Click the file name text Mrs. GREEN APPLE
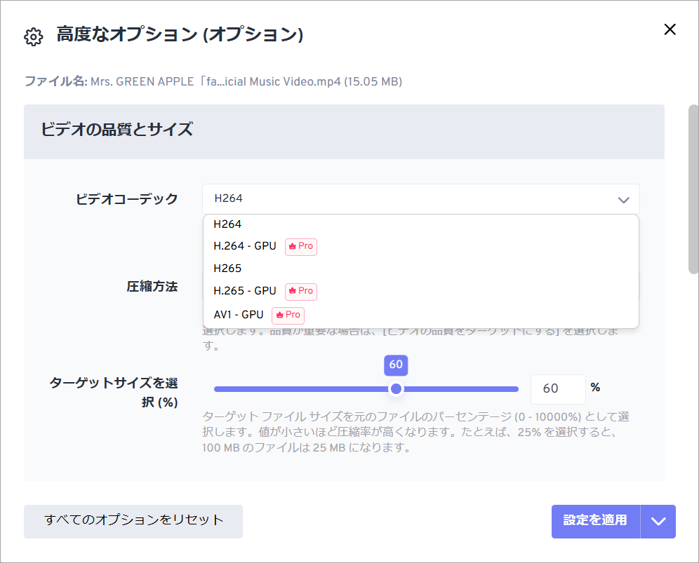 [x=246, y=82]
